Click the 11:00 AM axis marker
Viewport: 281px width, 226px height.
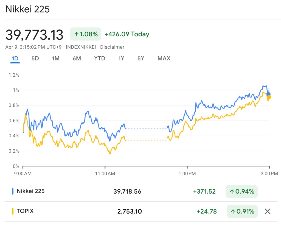pyautogui.click(x=105, y=173)
